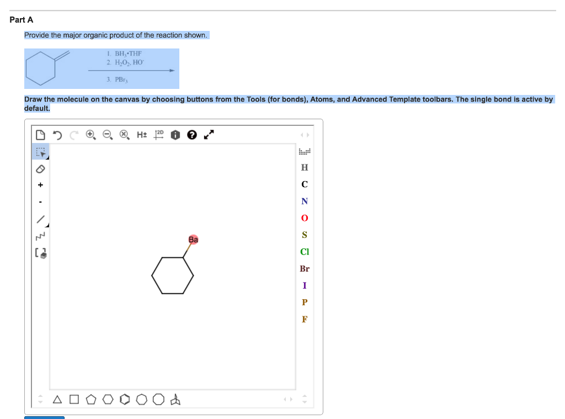Image resolution: width=565 pixels, height=419 pixels.
Task: Select the Eraser tool in the left toolbar
Action: tap(40, 169)
